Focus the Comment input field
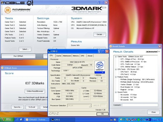163x122 pixels. coord(140,105)
